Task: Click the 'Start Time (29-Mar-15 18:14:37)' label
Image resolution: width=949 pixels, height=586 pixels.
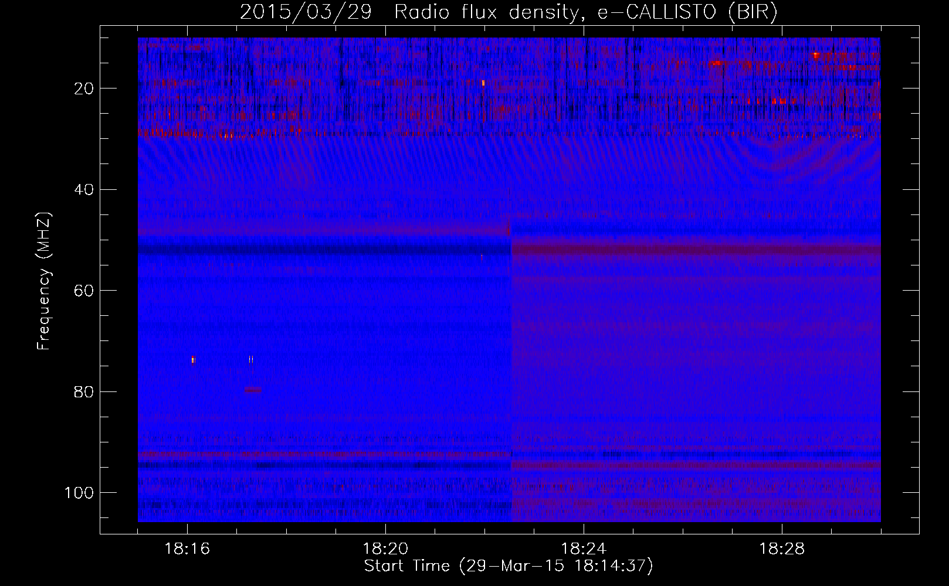Action: pos(509,566)
